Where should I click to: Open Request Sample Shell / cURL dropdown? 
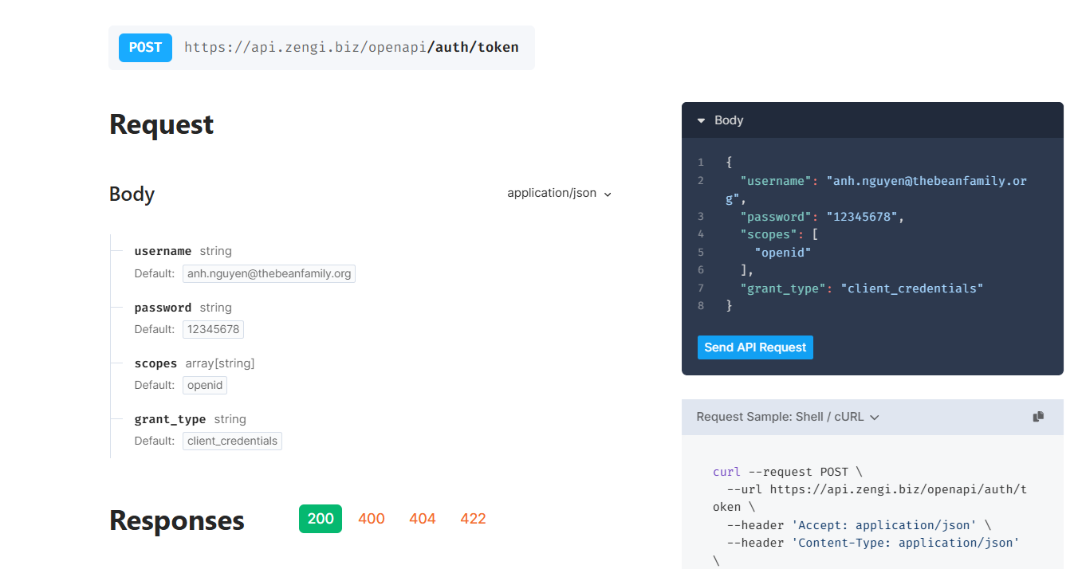(x=788, y=417)
